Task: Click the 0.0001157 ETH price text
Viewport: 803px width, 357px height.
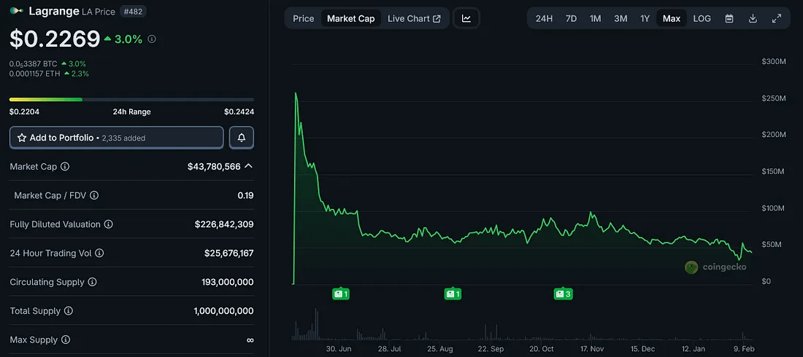Action: pyautogui.click(x=34, y=74)
